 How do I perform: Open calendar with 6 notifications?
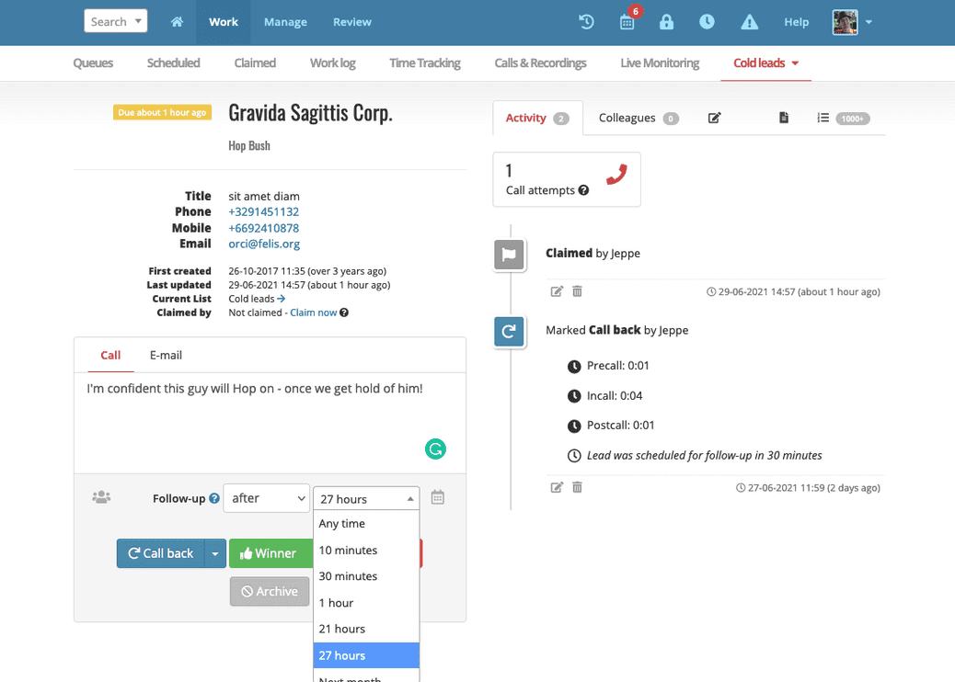627,22
